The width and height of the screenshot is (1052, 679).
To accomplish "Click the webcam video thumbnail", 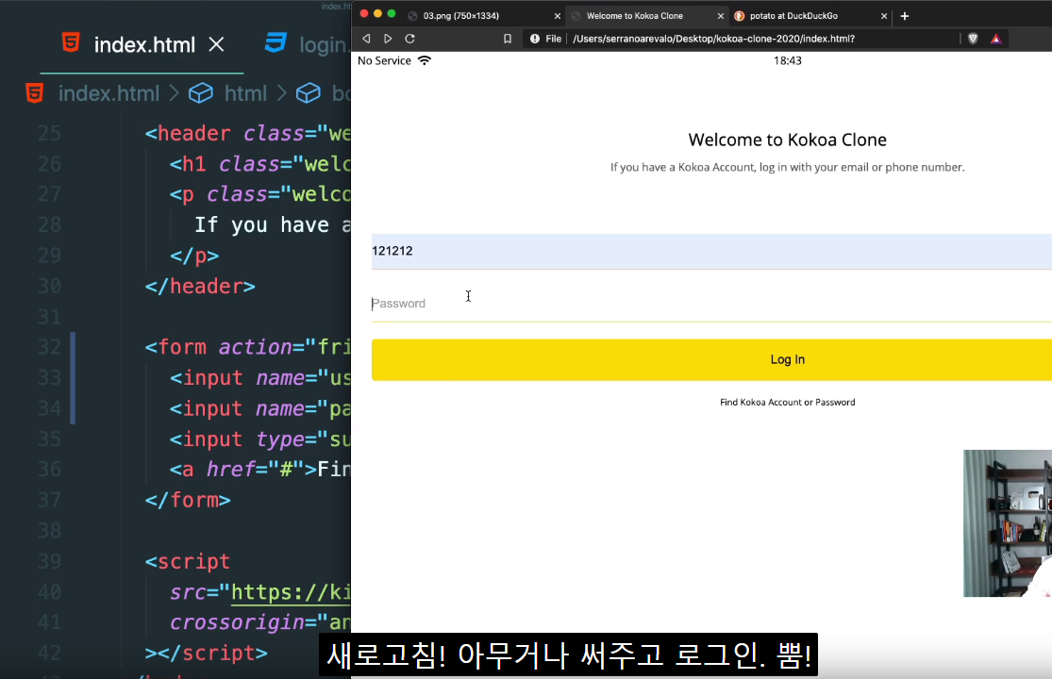I will [1008, 523].
